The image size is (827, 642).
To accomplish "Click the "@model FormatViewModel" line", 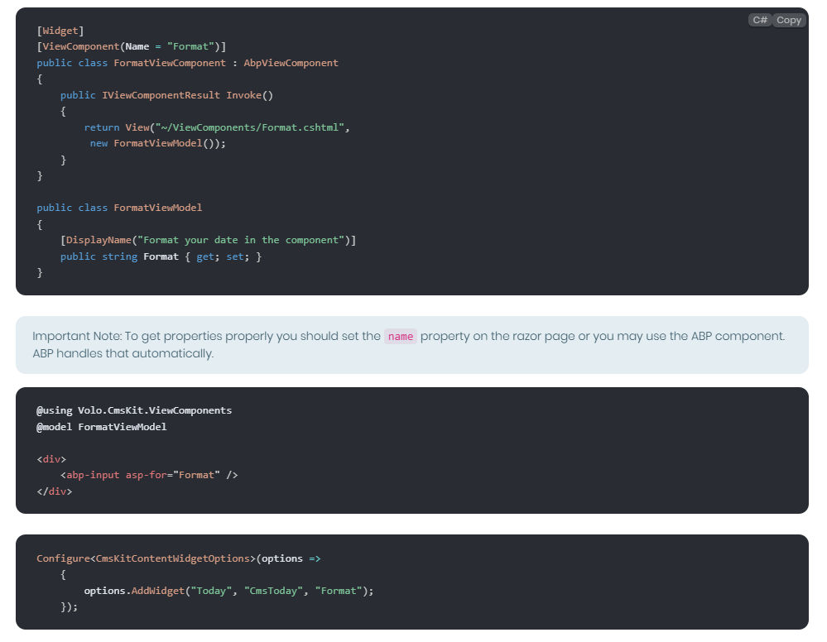I will click(x=101, y=427).
